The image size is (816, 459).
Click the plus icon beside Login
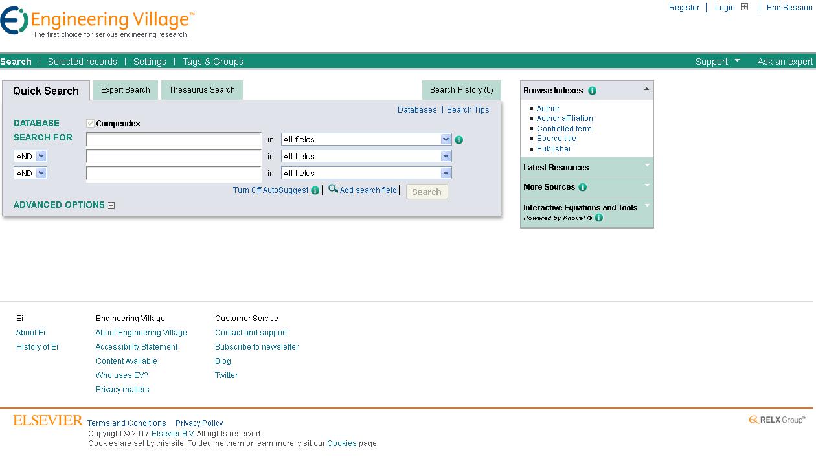coord(744,8)
